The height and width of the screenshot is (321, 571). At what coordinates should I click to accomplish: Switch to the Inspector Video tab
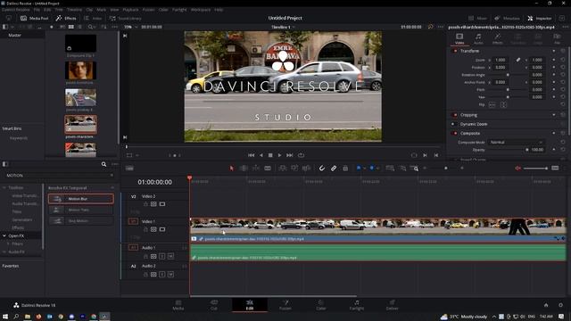[459, 38]
